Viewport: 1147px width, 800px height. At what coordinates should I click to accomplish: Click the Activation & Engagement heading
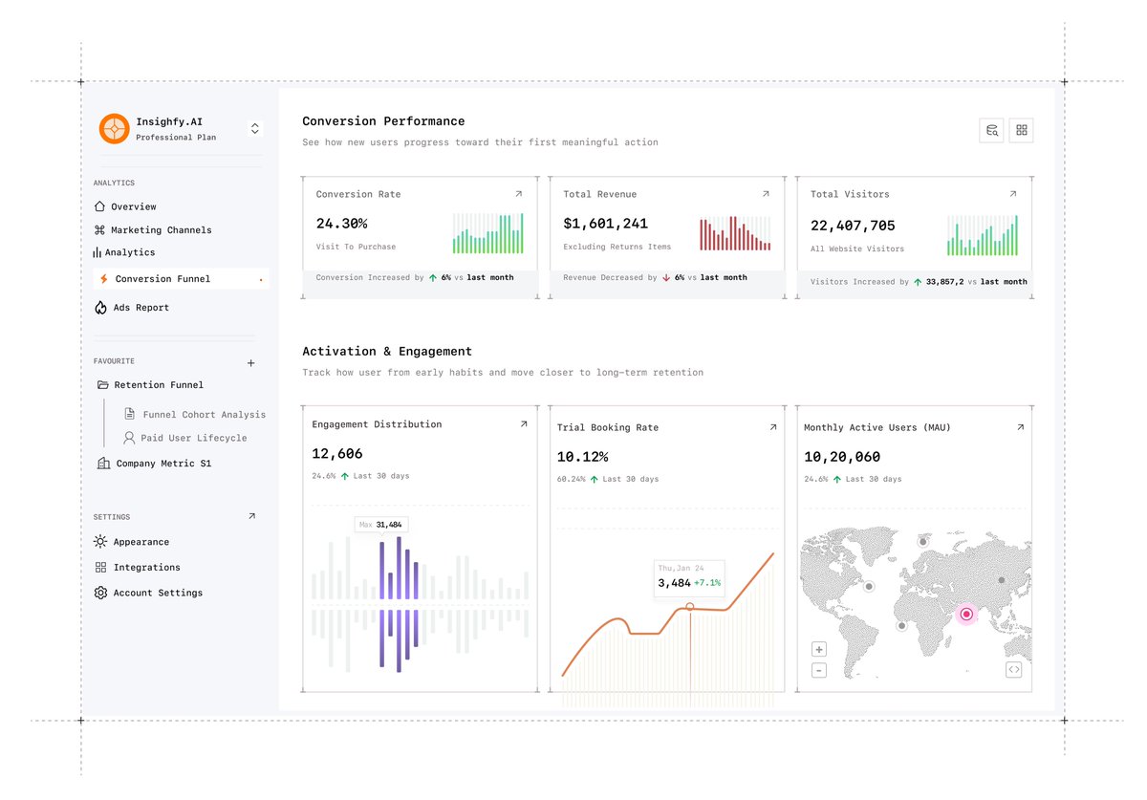(x=387, y=351)
